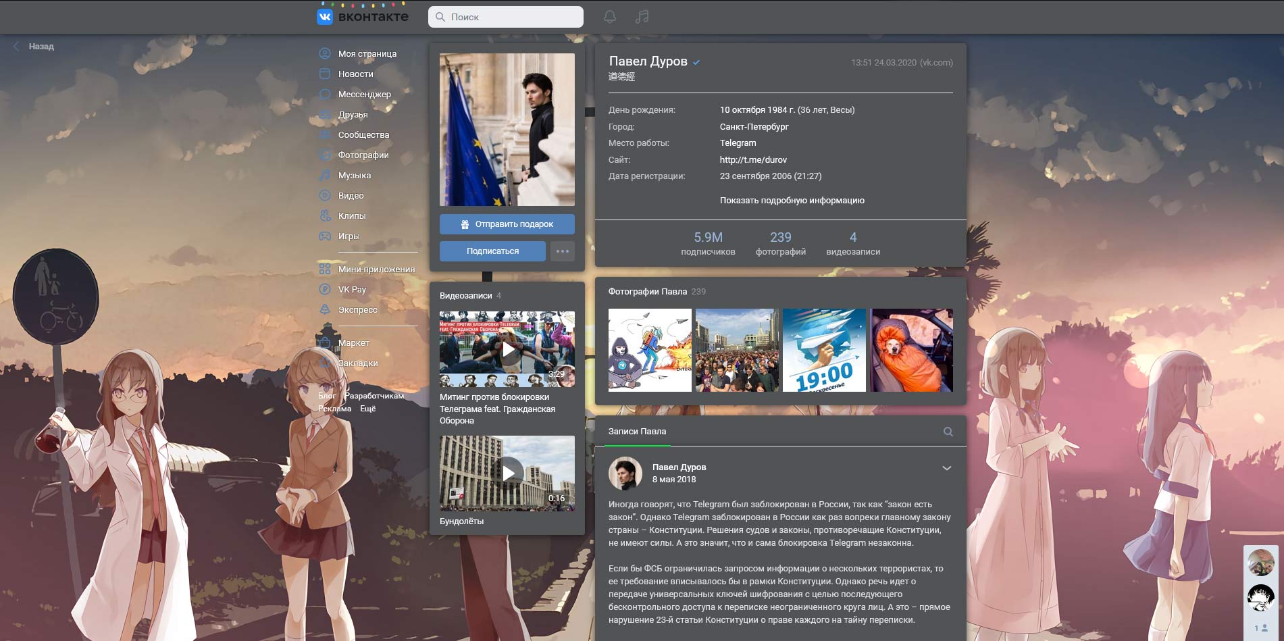Search Pavel's wall posts with magnifier icon
This screenshot has height=641, width=1284.
tap(948, 432)
